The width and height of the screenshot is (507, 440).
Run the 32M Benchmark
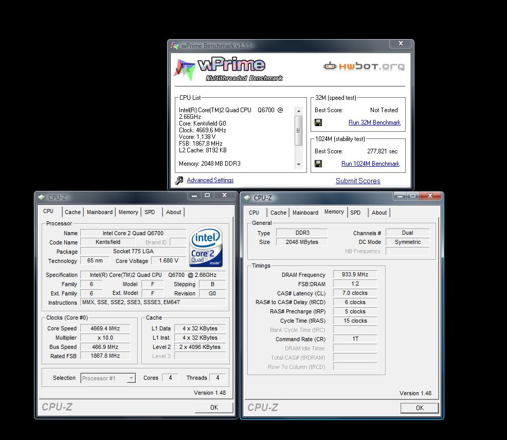click(374, 122)
